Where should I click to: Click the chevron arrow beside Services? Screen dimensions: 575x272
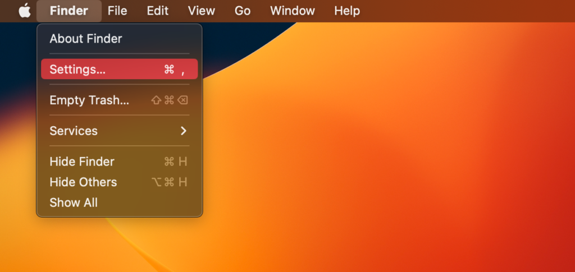click(x=183, y=131)
